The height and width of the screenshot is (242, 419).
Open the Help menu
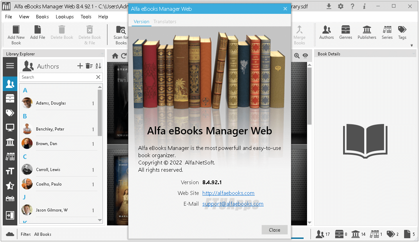[x=103, y=17]
